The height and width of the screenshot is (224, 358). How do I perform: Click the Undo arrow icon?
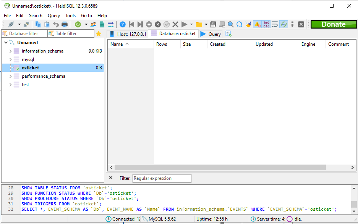click(56, 24)
